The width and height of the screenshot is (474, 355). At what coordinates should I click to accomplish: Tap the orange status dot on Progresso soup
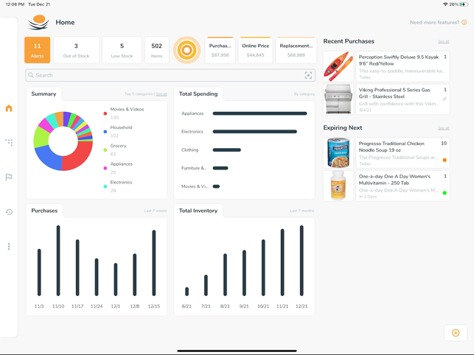point(445,160)
